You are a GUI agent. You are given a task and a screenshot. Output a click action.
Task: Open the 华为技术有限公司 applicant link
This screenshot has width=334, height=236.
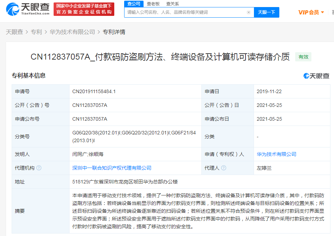(x=276, y=154)
